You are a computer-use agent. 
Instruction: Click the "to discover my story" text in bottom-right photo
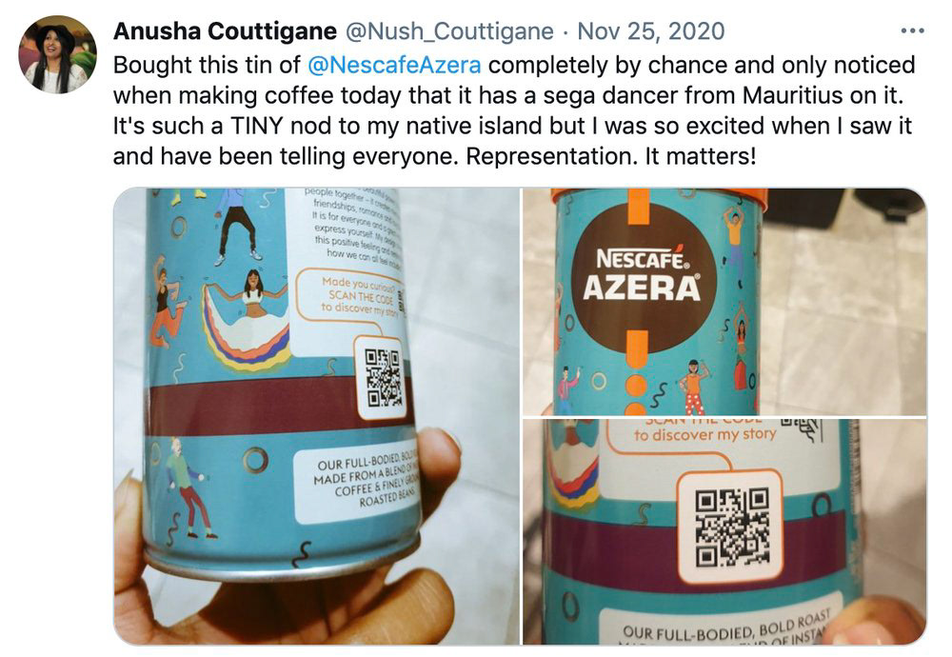(x=704, y=434)
